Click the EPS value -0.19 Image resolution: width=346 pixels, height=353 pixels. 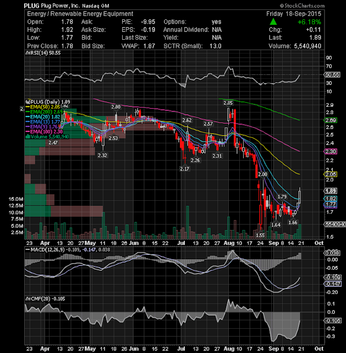pyautogui.click(x=148, y=30)
